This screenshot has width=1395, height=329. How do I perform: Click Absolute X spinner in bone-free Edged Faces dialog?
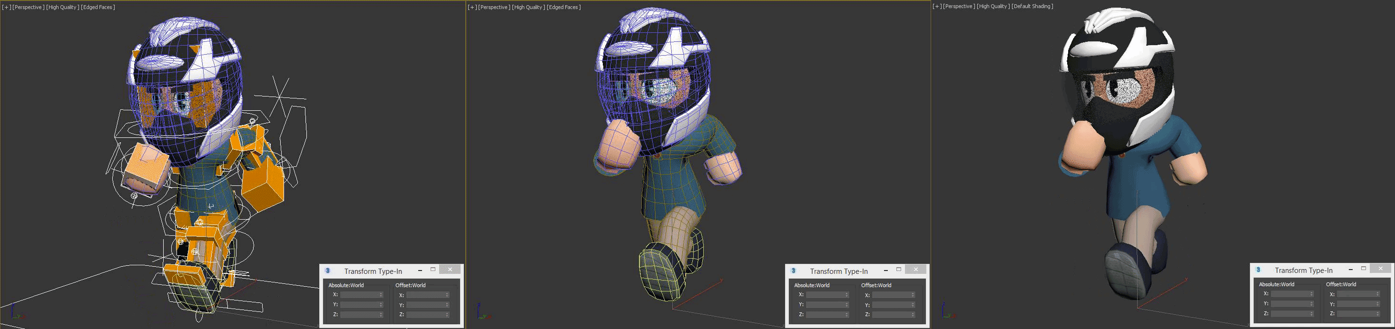click(847, 295)
